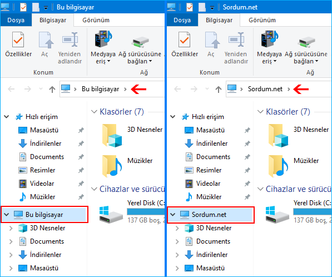This screenshot has height=277, width=332.
Task: Click quick access toolbar properties icon in Bu bilgisayar title bar
Action: pos(23,7)
